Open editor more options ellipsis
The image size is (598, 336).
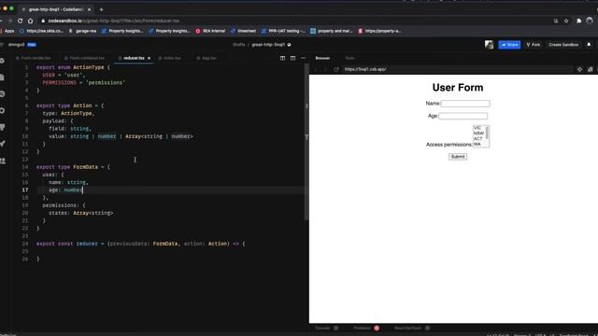coord(303,58)
